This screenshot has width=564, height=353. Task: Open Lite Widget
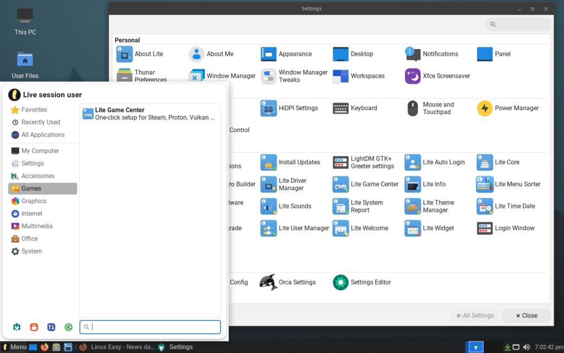pos(429,228)
